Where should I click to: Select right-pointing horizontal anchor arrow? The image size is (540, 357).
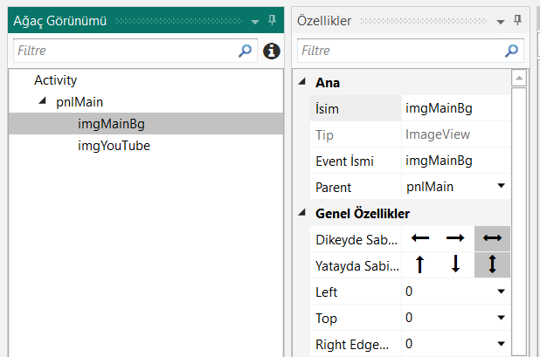[x=455, y=237]
